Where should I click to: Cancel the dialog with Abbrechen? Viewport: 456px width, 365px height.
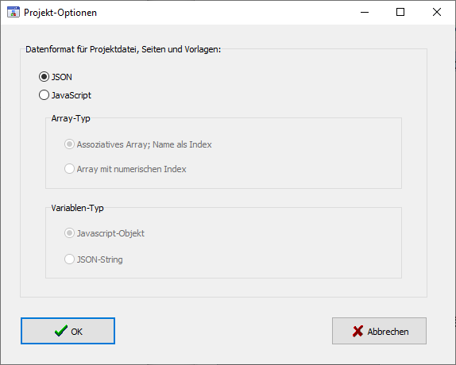[x=379, y=331]
